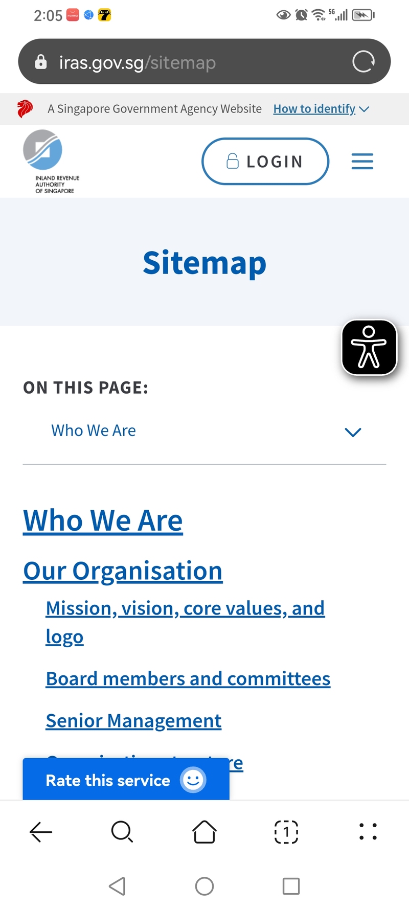Viewport: 409px width, 909px height.
Task: Open the browser home page
Action: [x=204, y=832]
